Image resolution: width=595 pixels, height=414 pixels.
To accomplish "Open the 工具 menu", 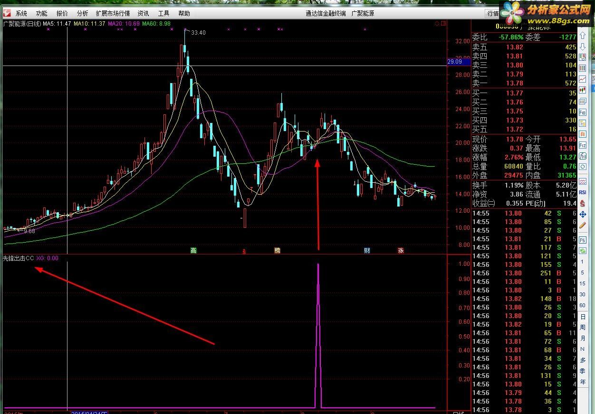I will (163, 13).
